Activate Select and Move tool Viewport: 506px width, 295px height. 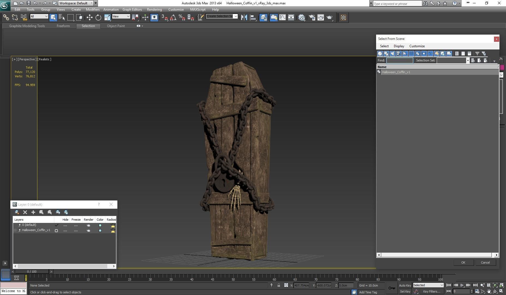(90, 17)
